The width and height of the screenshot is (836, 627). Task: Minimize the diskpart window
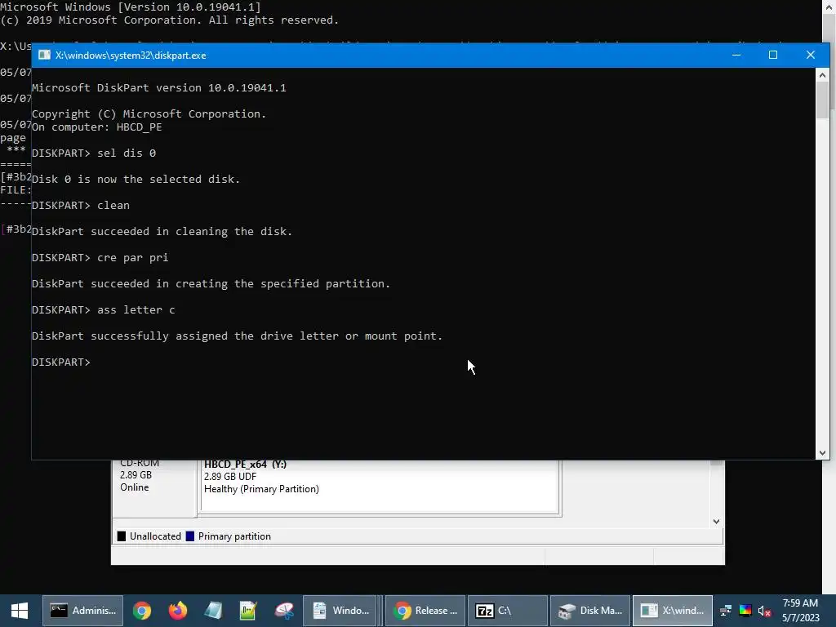tap(736, 55)
